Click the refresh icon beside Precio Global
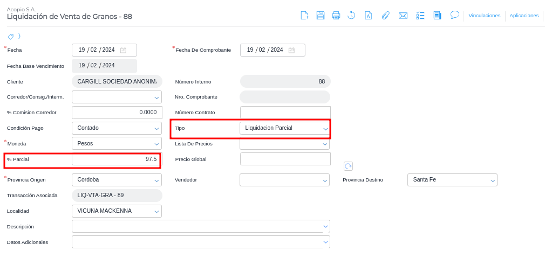This screenshot has width=545, height=258. click(348, 166)
